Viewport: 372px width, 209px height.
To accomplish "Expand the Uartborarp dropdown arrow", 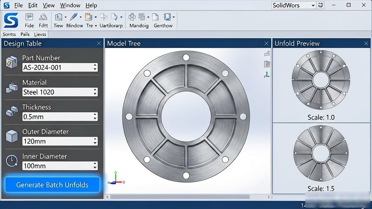I will pos(121,17).
